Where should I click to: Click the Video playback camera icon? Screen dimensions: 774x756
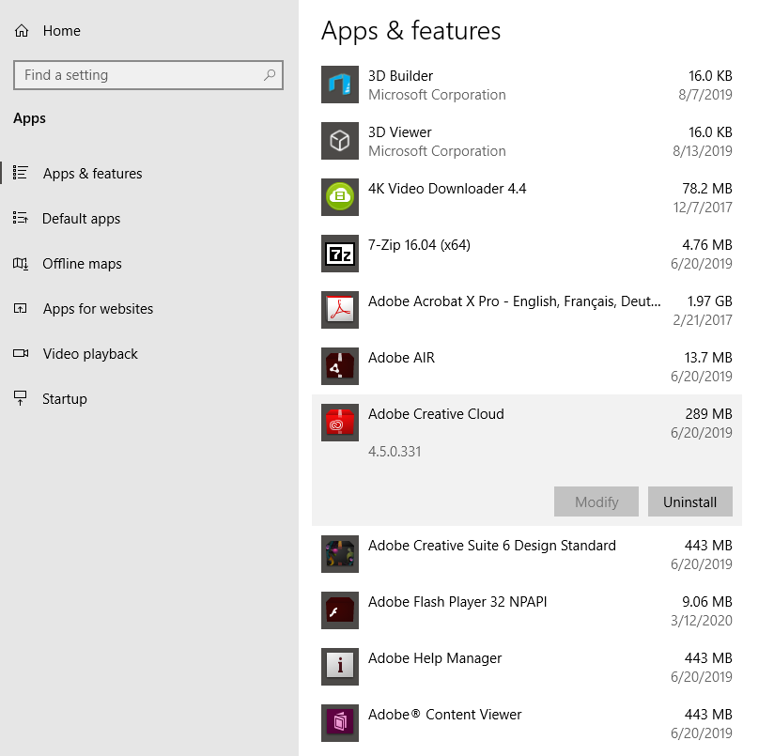tap(21, 353)
